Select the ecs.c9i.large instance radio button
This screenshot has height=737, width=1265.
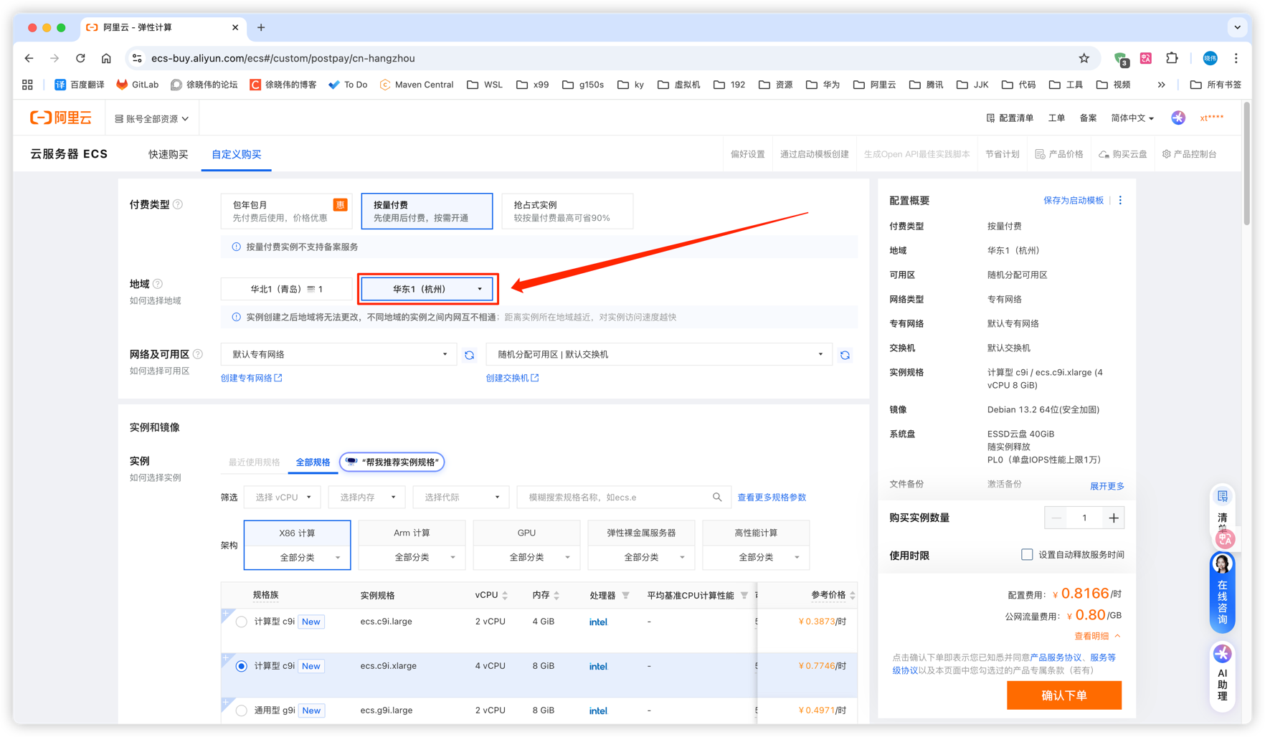click(x=242, y=622)
